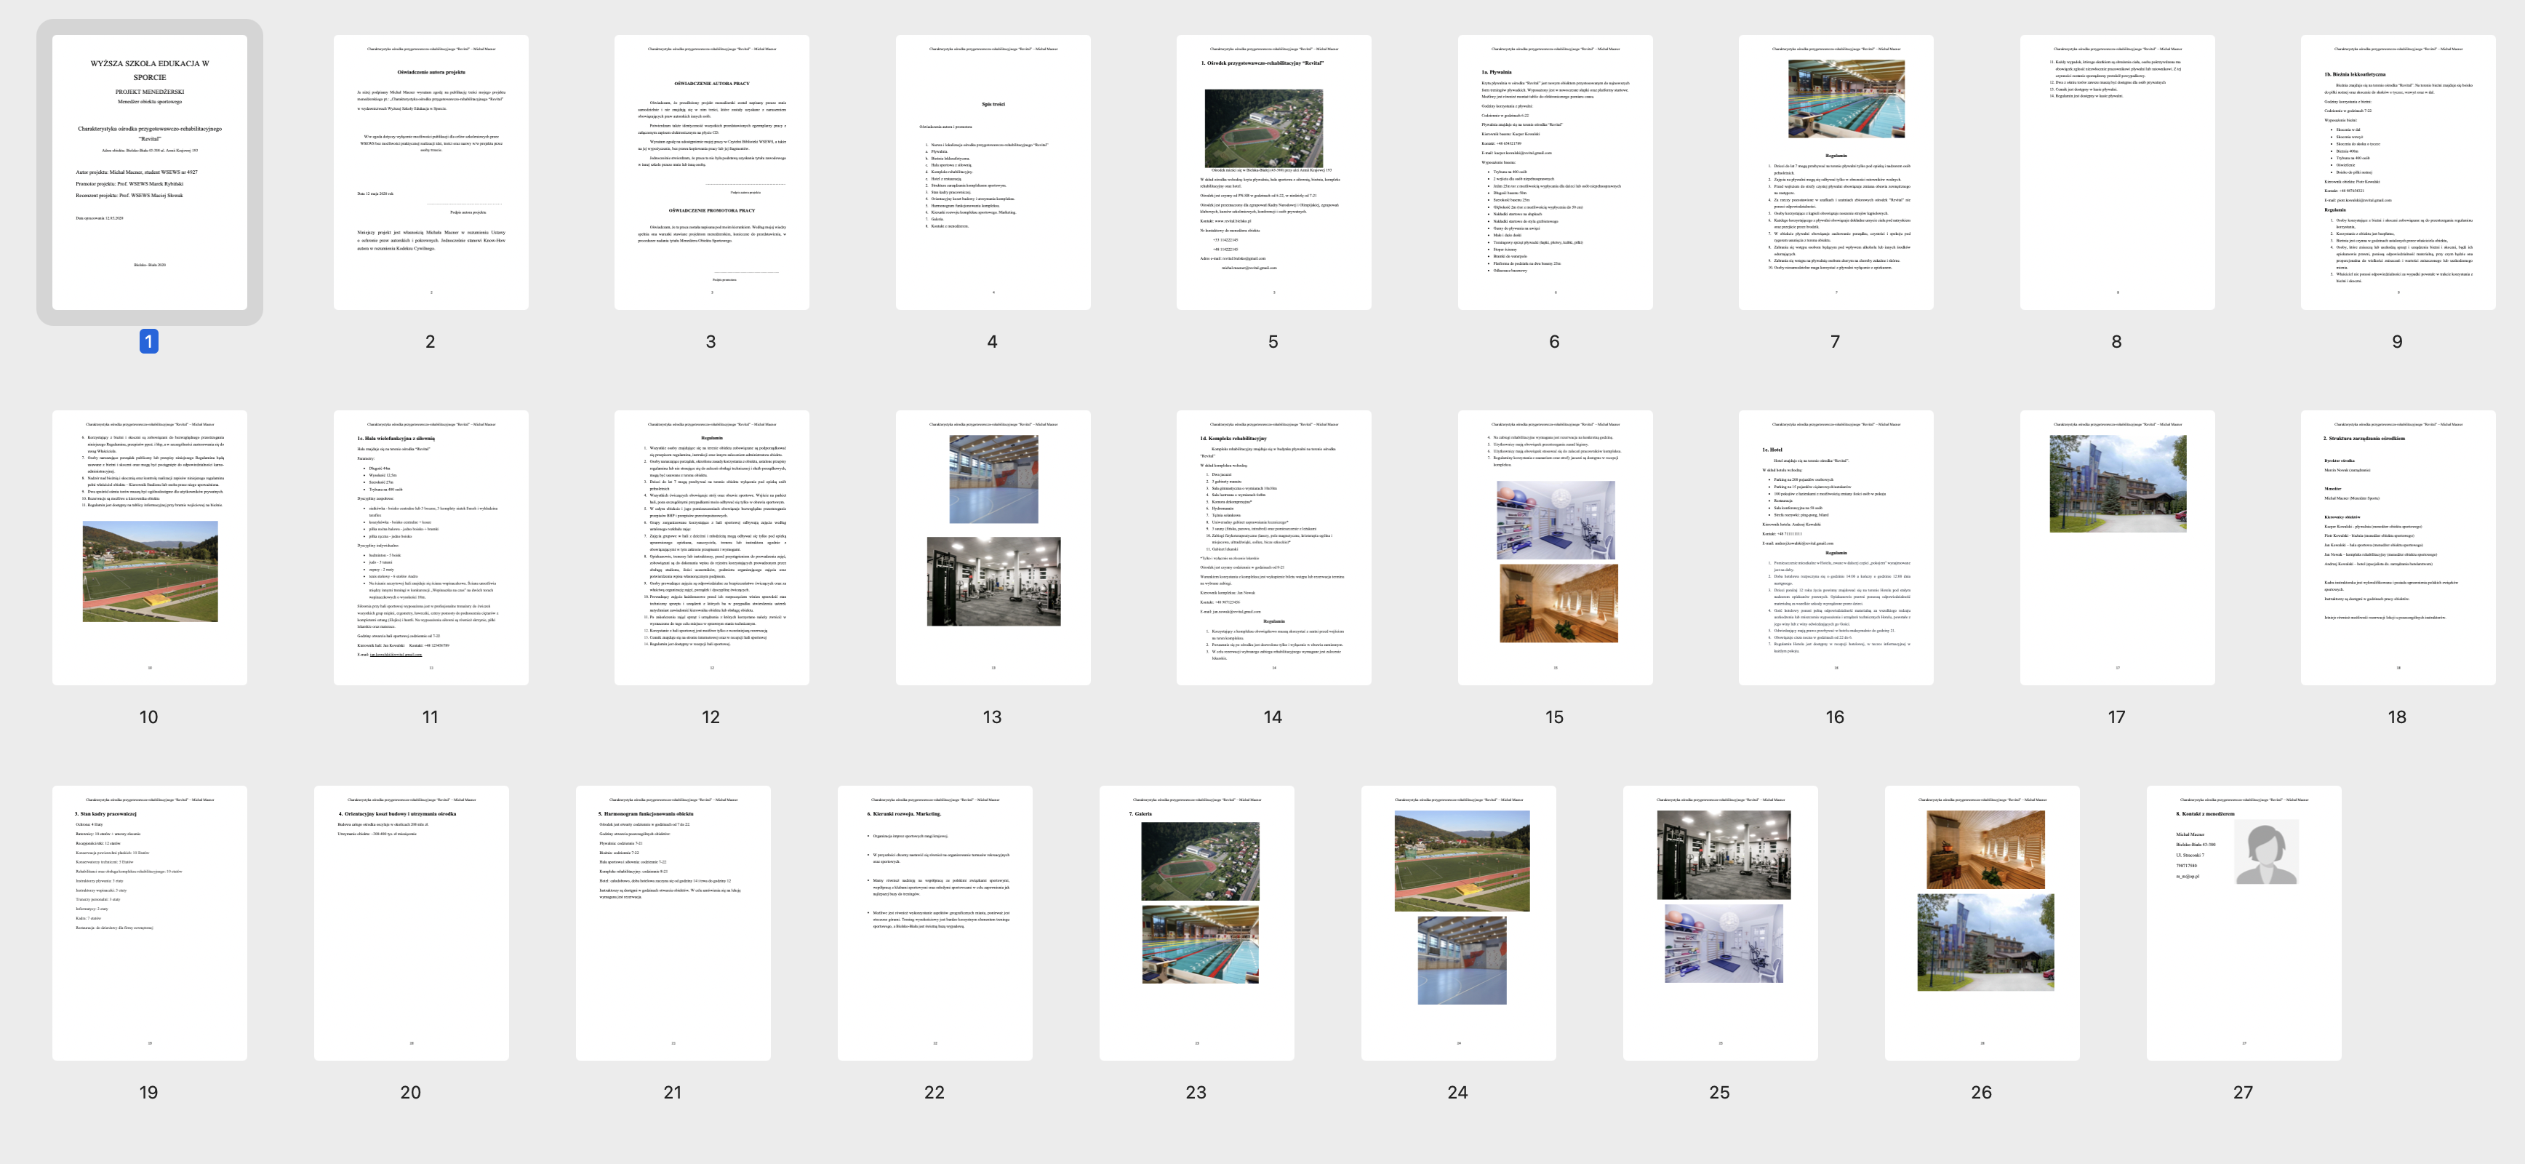Click the page number 14 label

point(1272,717)
